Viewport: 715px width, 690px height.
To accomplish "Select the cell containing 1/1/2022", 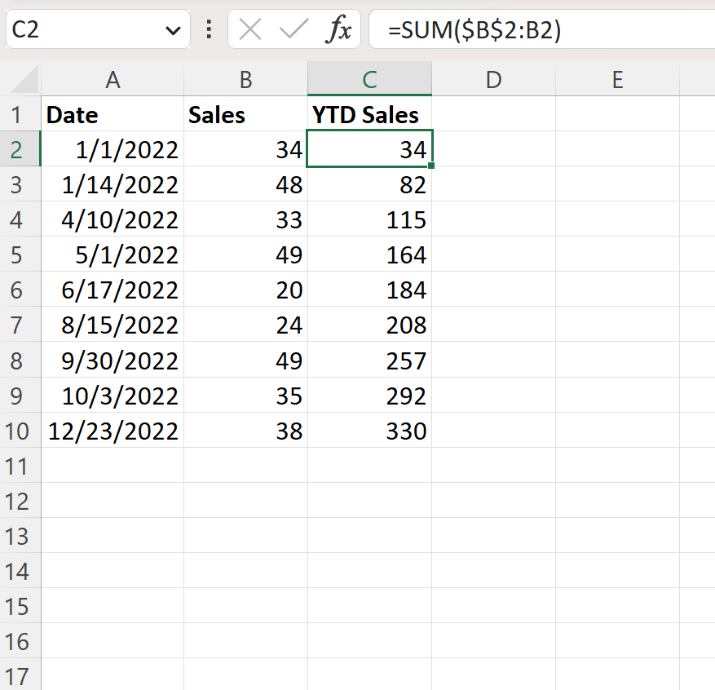I will [x=113, y=149].
